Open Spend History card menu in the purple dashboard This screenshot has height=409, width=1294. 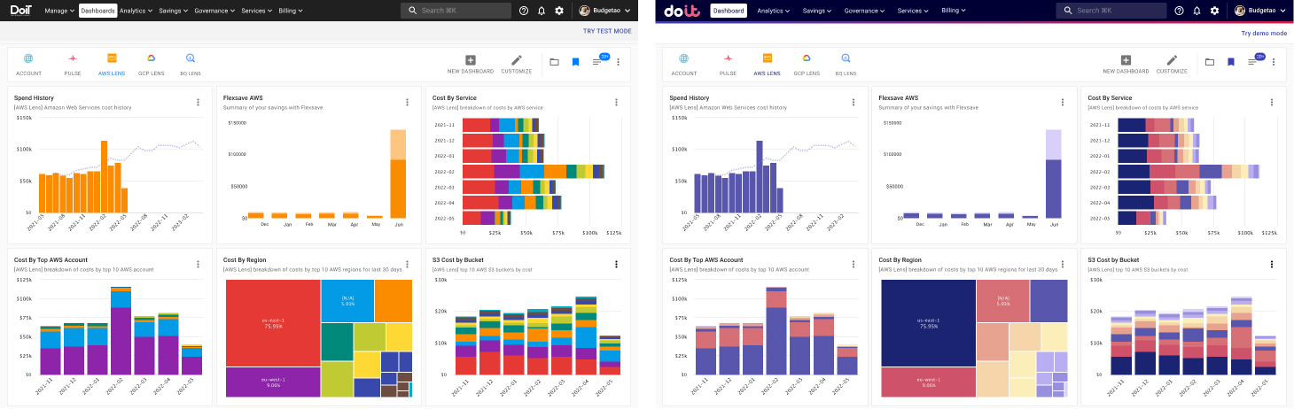(853, 102)
